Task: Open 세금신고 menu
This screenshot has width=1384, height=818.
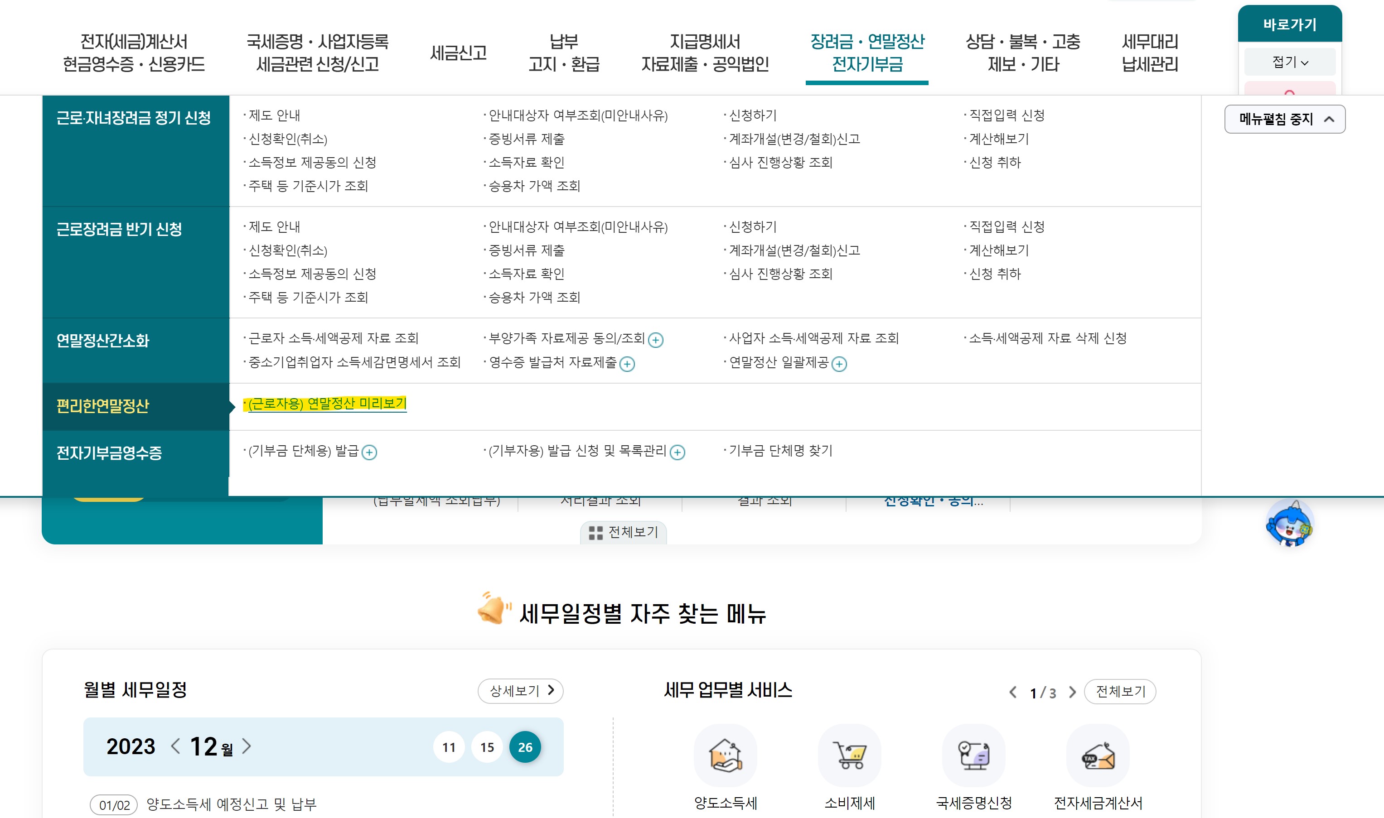Action: (x=458, y=53)
